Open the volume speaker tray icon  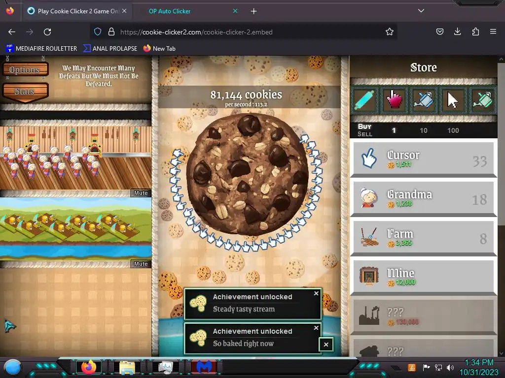pyautogui.click(x=450, y=367)
